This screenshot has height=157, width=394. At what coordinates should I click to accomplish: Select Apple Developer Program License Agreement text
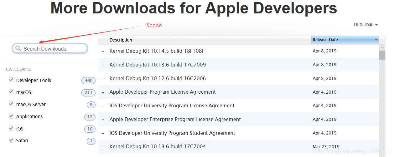point(163,92)
